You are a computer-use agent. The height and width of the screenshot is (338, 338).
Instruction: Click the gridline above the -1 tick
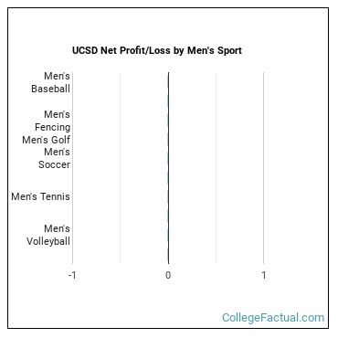pos(72,168)
